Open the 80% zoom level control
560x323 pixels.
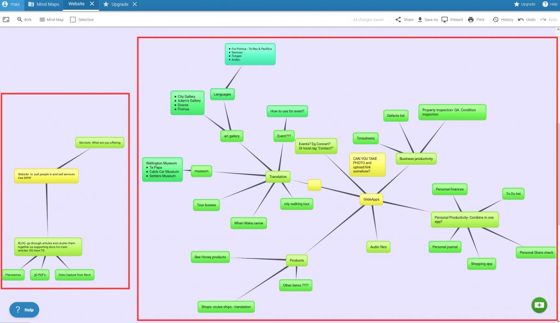[x=25, y=20]
